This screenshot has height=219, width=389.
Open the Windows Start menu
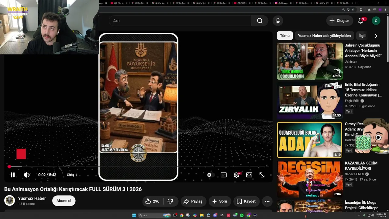point(134,215)
